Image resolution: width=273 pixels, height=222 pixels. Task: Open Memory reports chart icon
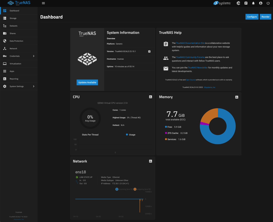pyautogui.click(x=237, y=97)
